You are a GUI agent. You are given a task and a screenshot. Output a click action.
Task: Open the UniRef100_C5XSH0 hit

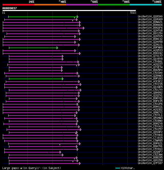click(150, 73)
